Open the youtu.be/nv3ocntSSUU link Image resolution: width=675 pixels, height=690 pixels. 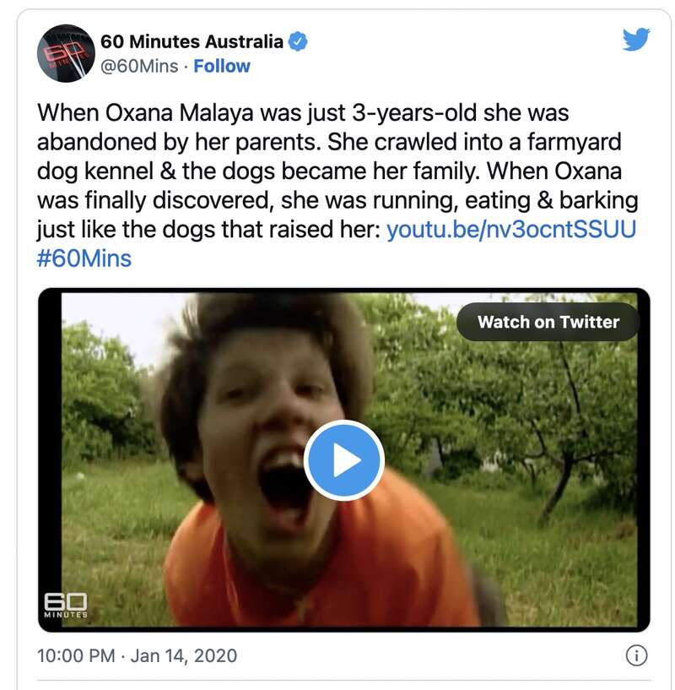coord(510,229)
